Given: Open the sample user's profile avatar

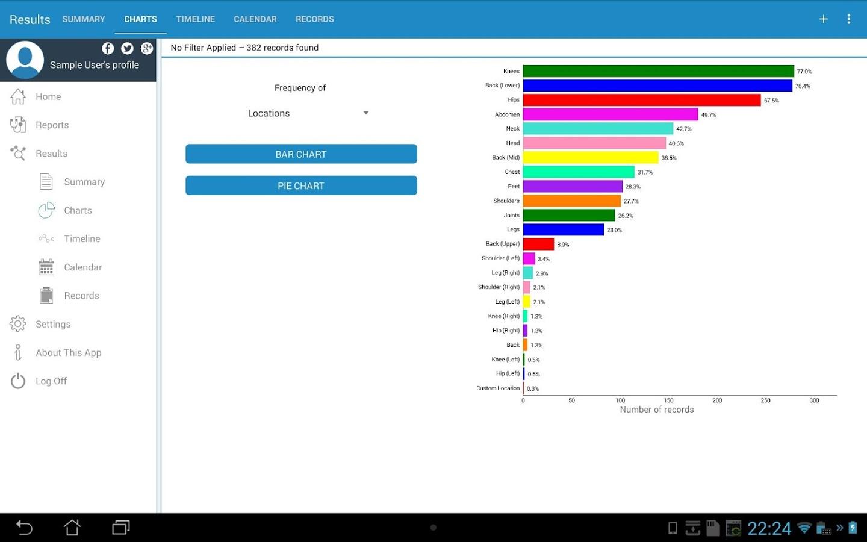Looking at the screenshot, I should (x=25, y=60).
